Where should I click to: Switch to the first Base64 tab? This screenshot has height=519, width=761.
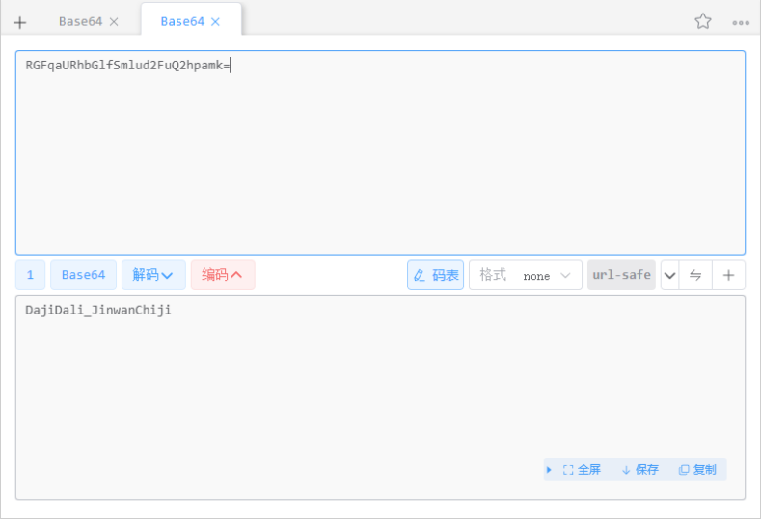tap(81, 21)
